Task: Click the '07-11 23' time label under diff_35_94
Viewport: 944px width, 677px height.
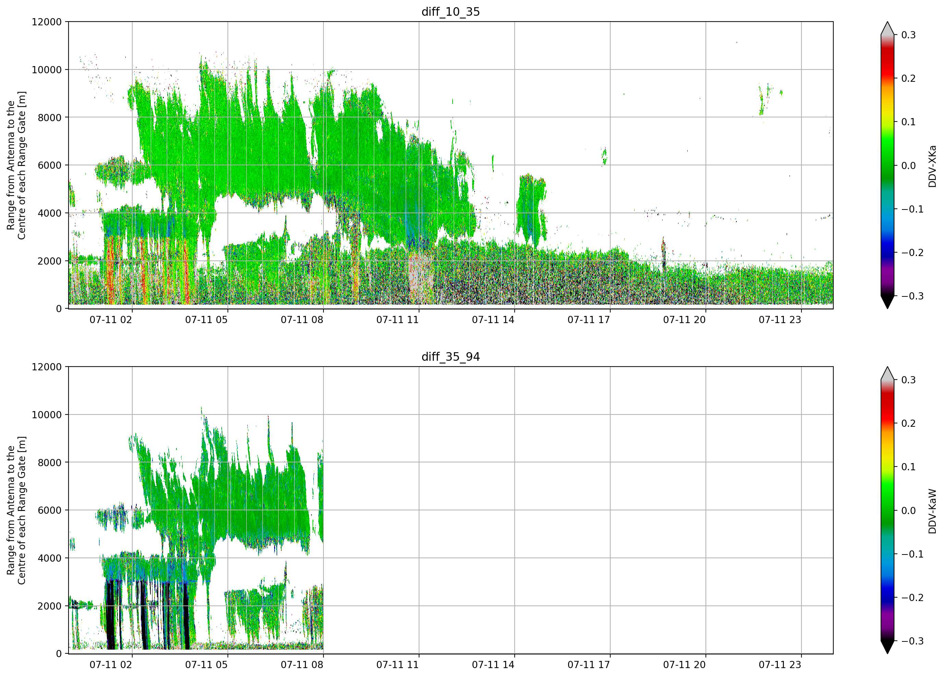Action: (780, 665)
